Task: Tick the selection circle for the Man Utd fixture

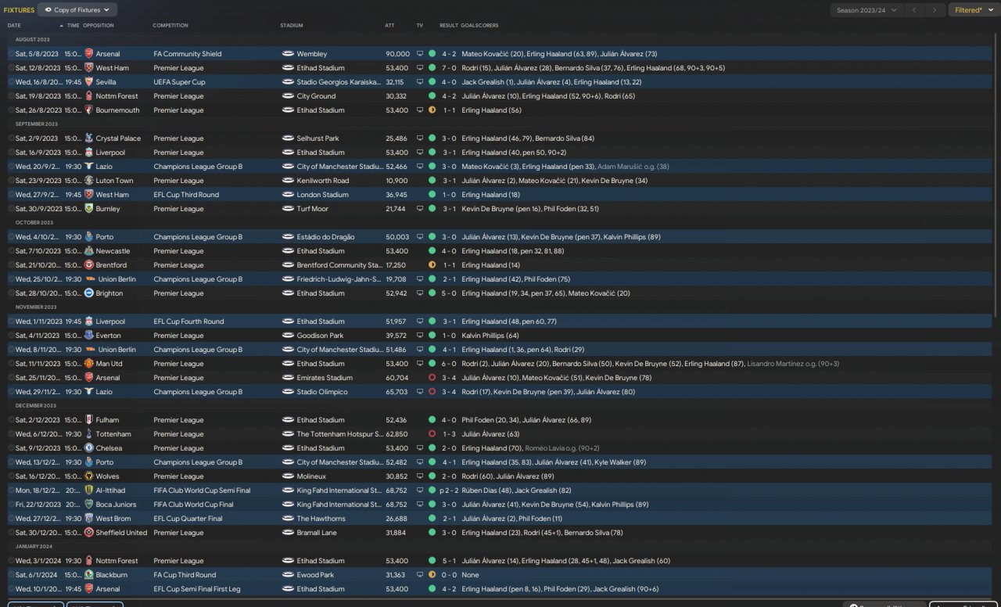Action: click(x=11, y=364)
